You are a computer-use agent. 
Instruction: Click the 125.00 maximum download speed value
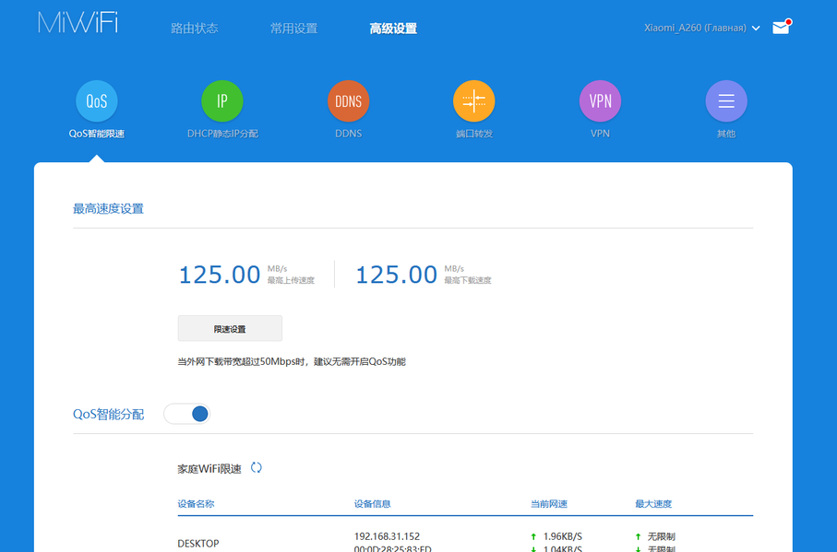(x=397, y=275)
